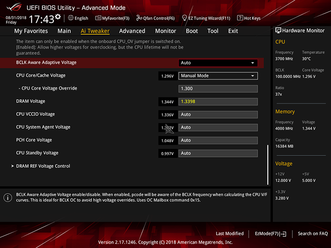Image resolution: width=331 pixels, height=248 pixels.
Task: Click the EZ Tuning Wizard bulb icon
Action: point(184,18)
